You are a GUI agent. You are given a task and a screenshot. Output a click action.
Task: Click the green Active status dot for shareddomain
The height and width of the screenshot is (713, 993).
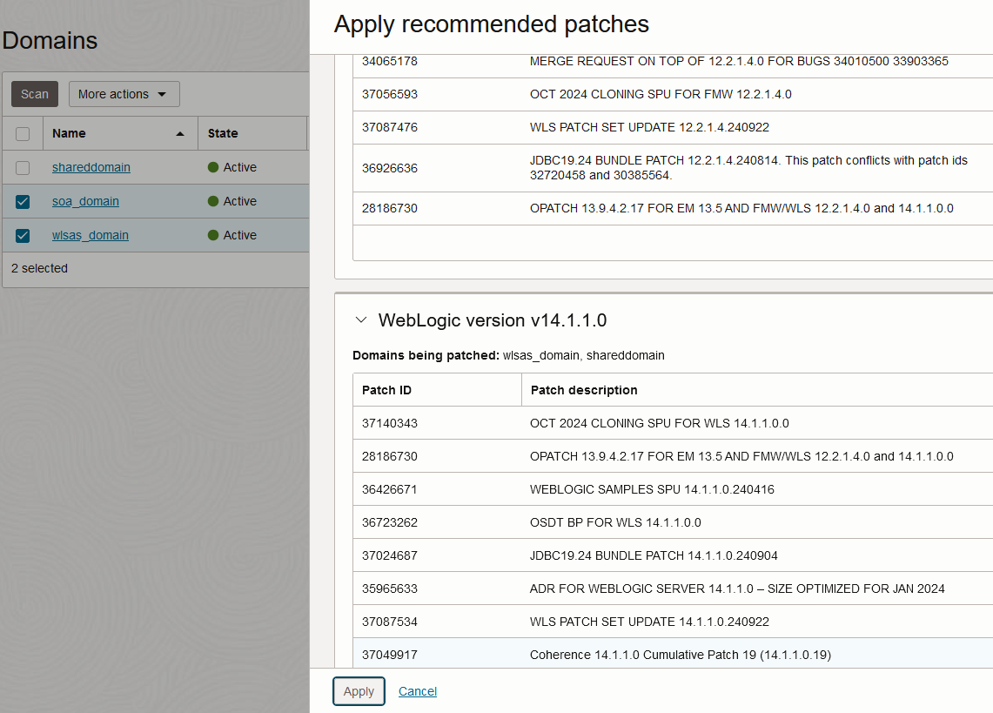pyautogui.click(x=213, y=167)
